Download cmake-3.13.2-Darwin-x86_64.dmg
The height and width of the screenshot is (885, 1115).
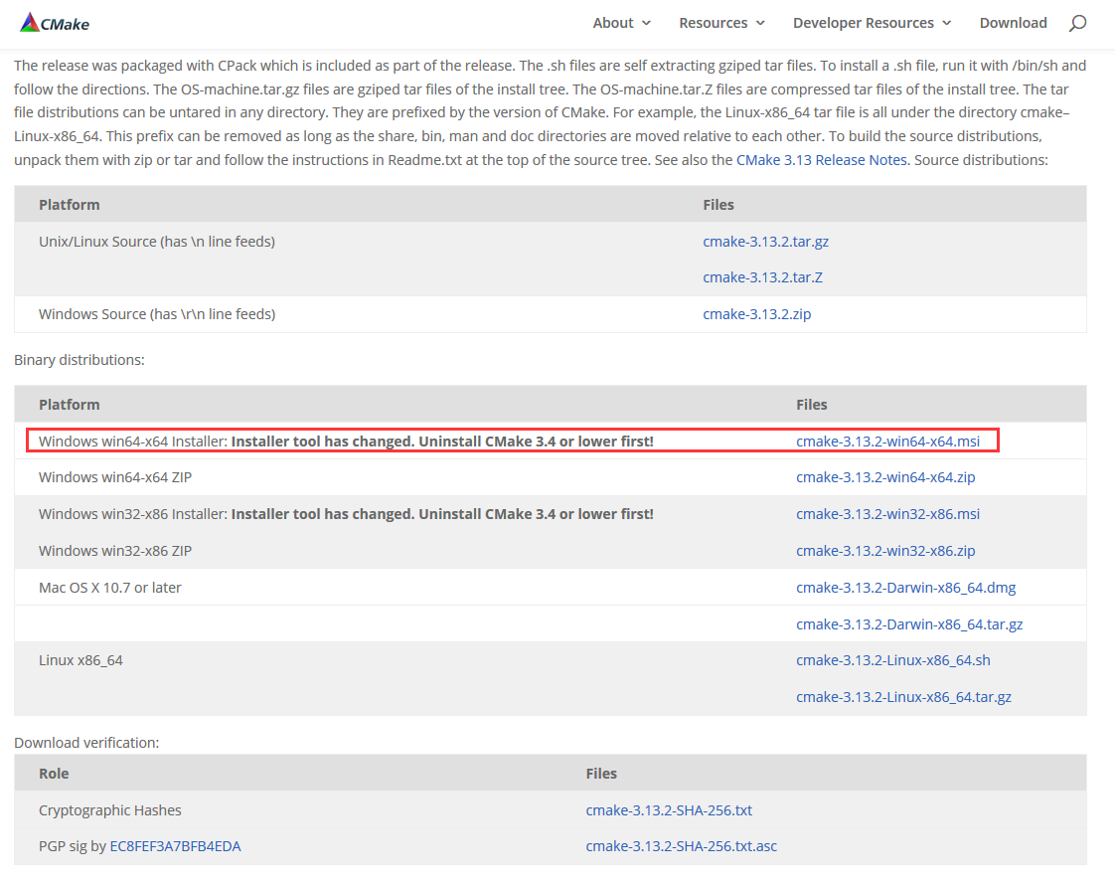point(905,588)
